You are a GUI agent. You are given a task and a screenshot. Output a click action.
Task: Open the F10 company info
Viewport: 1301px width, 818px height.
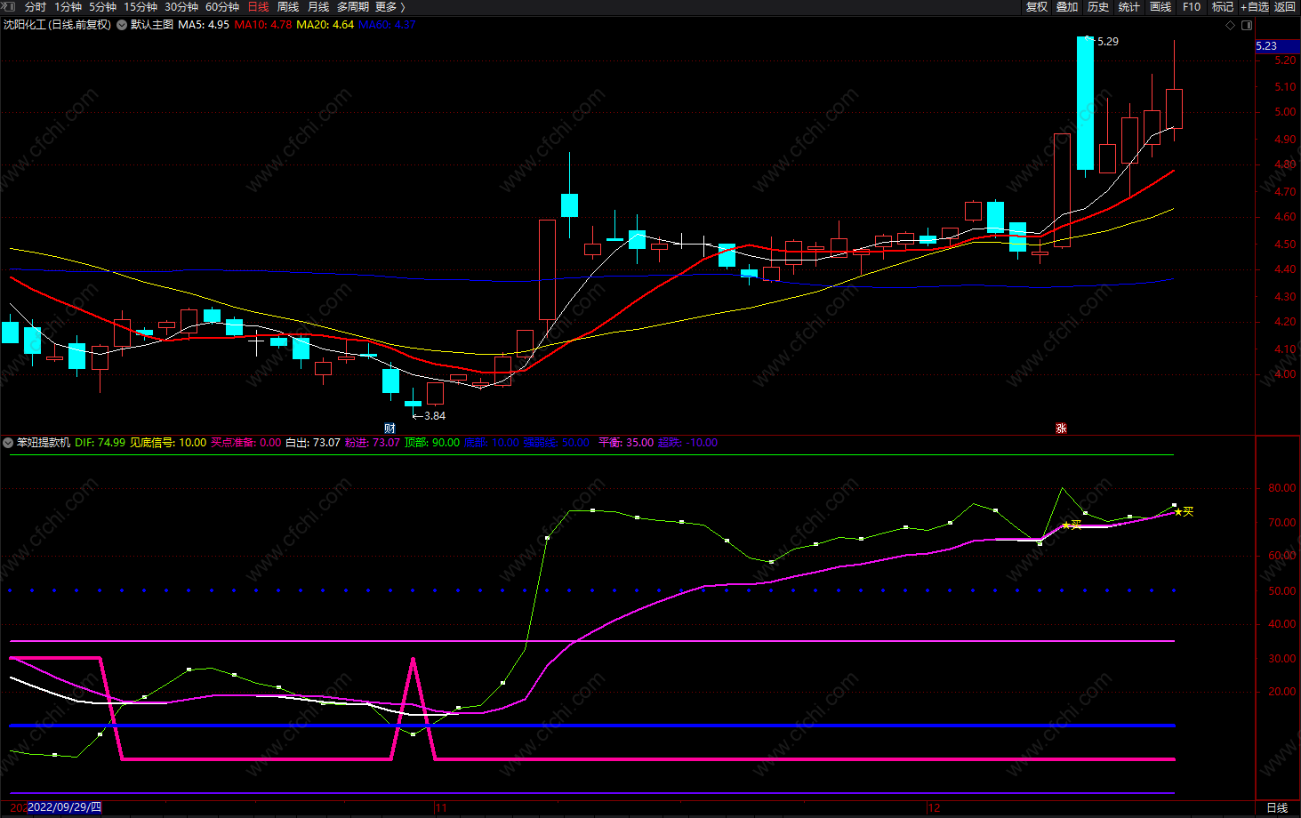(1192, 7)
